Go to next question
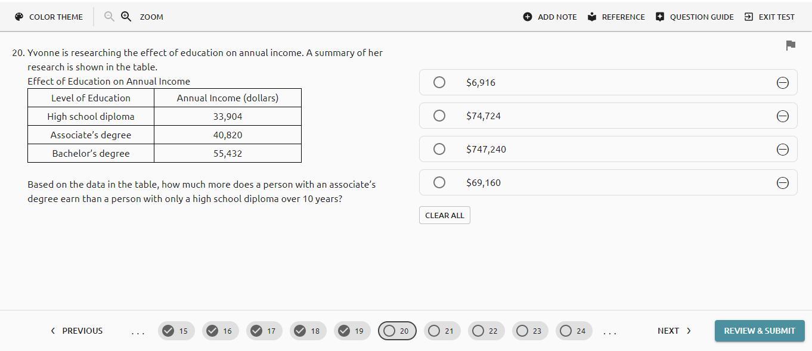Image resolution: width=812 pixels, height=351 pixels. tap(674, 331)
